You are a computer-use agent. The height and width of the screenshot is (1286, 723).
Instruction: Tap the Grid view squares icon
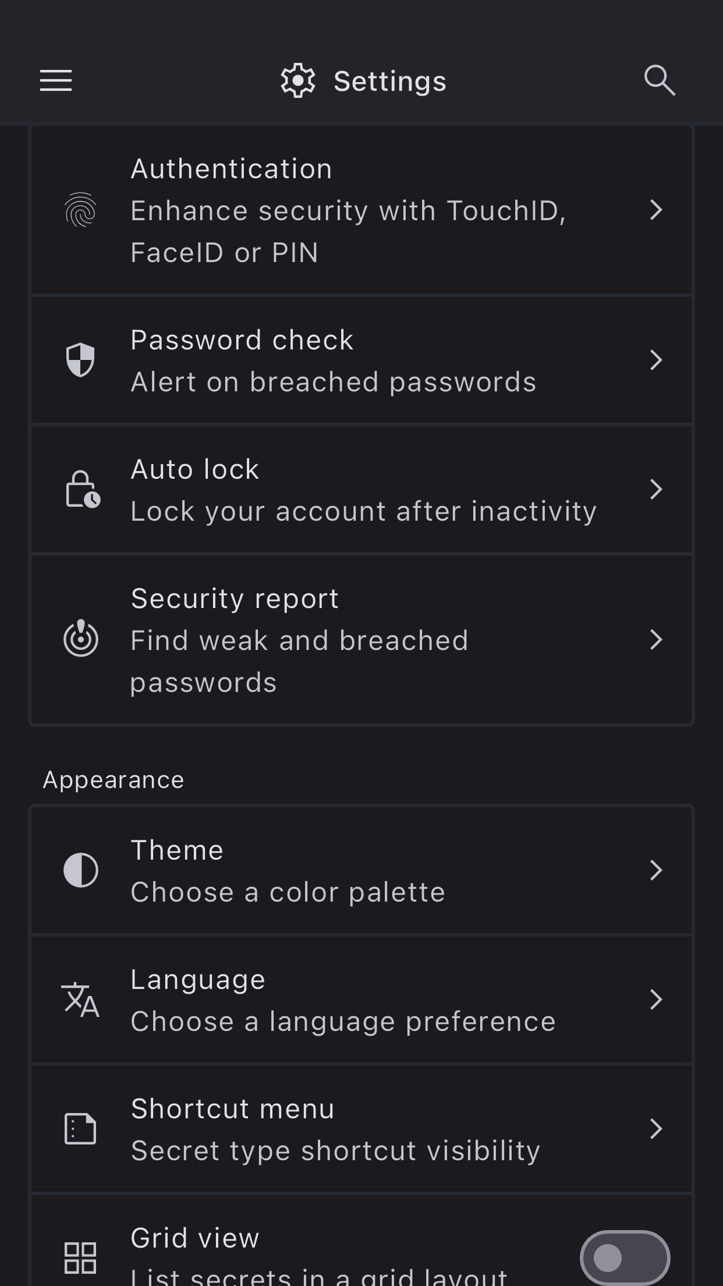click(x=80, y=1257)
